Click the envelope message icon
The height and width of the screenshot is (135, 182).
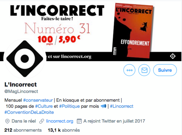click(144, 70)
